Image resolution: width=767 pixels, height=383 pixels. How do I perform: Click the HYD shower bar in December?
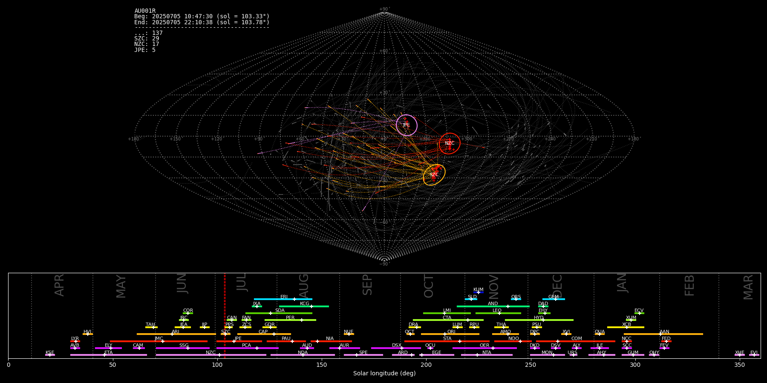[539, 320]
